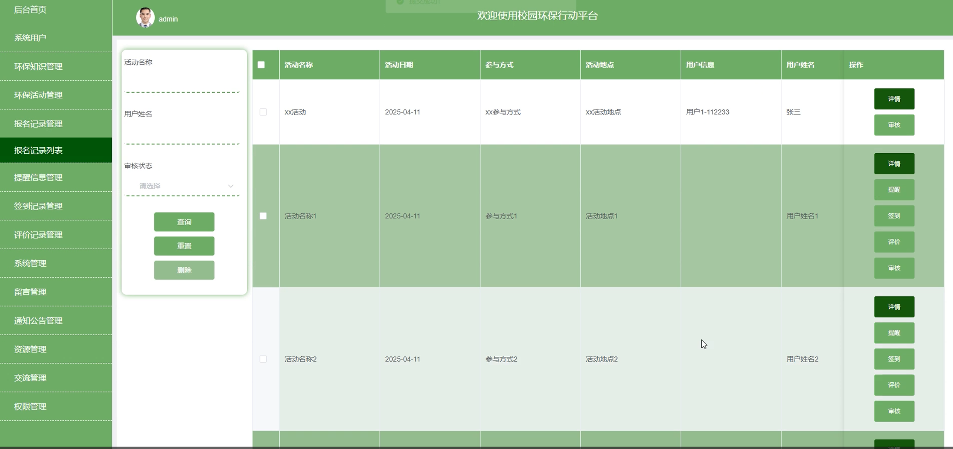Click 评价 button in 活动名称1 row
Image resolution: width=953 pixels, height=449 pixels.
pos(894,242)
